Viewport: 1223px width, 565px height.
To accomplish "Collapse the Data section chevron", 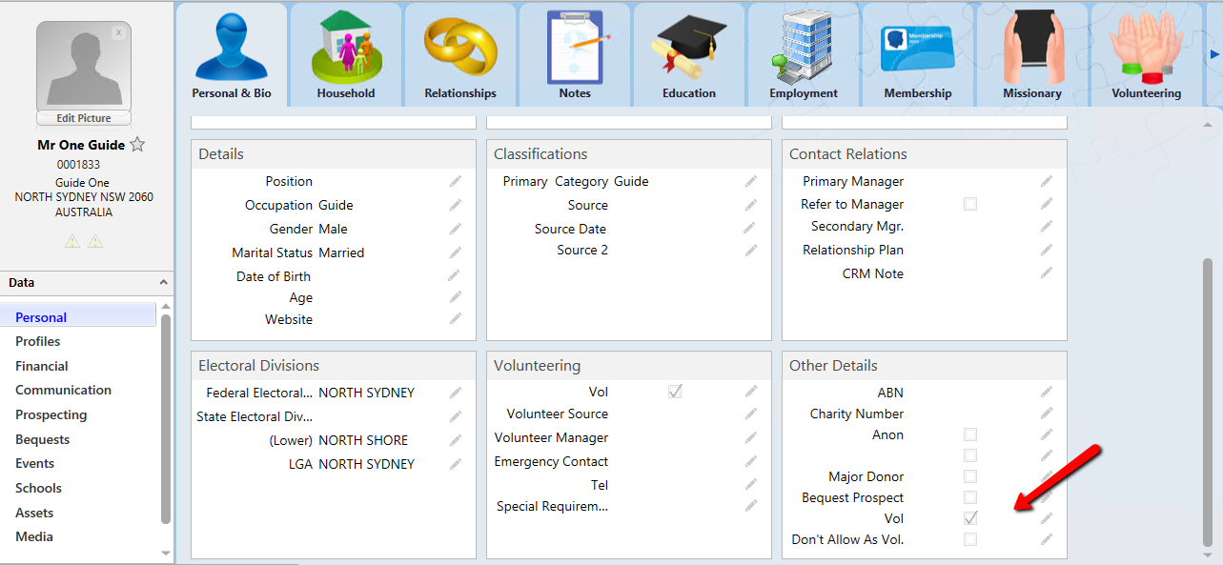I will [x=163, y=283].
